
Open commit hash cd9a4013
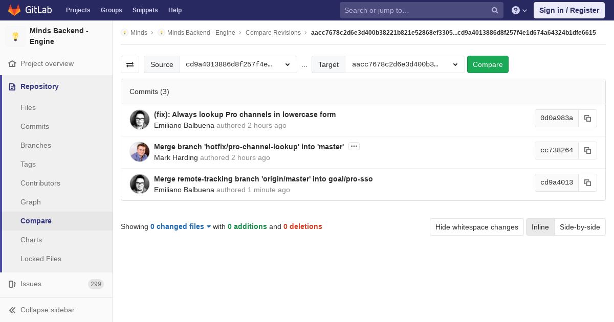557,182
